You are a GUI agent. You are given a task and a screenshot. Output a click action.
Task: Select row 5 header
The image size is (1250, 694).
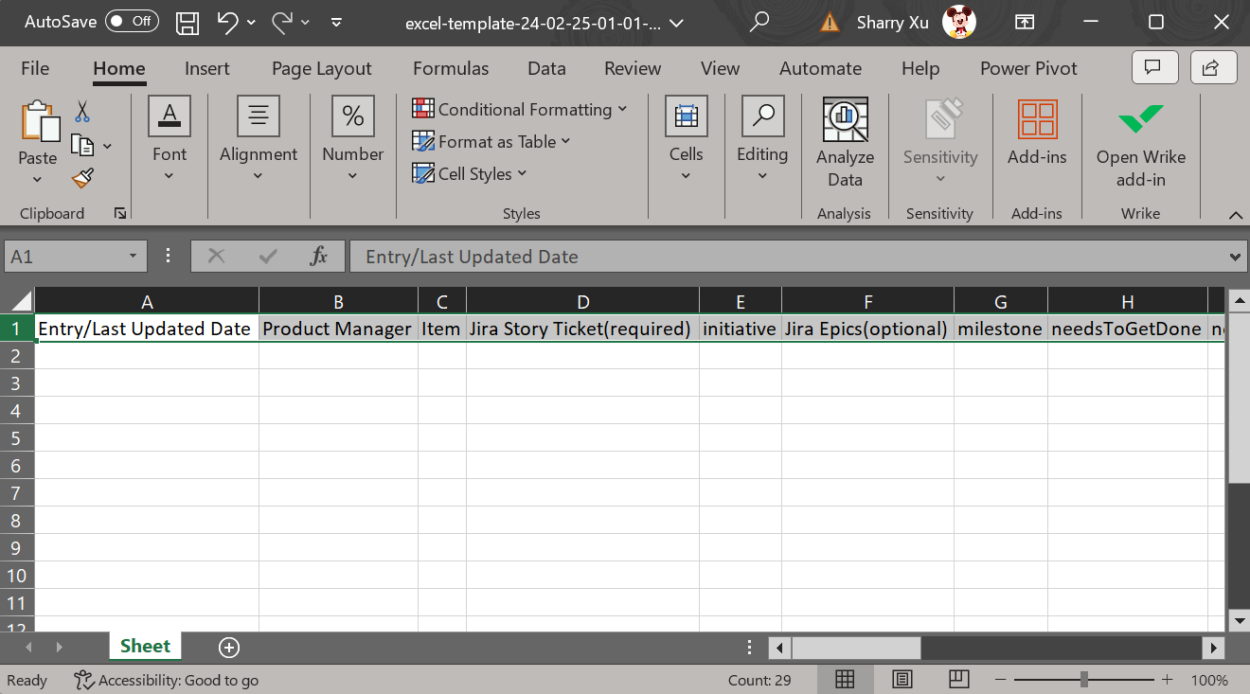[x=17, y=438]
